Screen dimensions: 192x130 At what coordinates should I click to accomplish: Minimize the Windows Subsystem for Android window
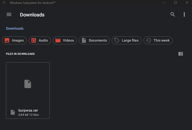(164, 3)
